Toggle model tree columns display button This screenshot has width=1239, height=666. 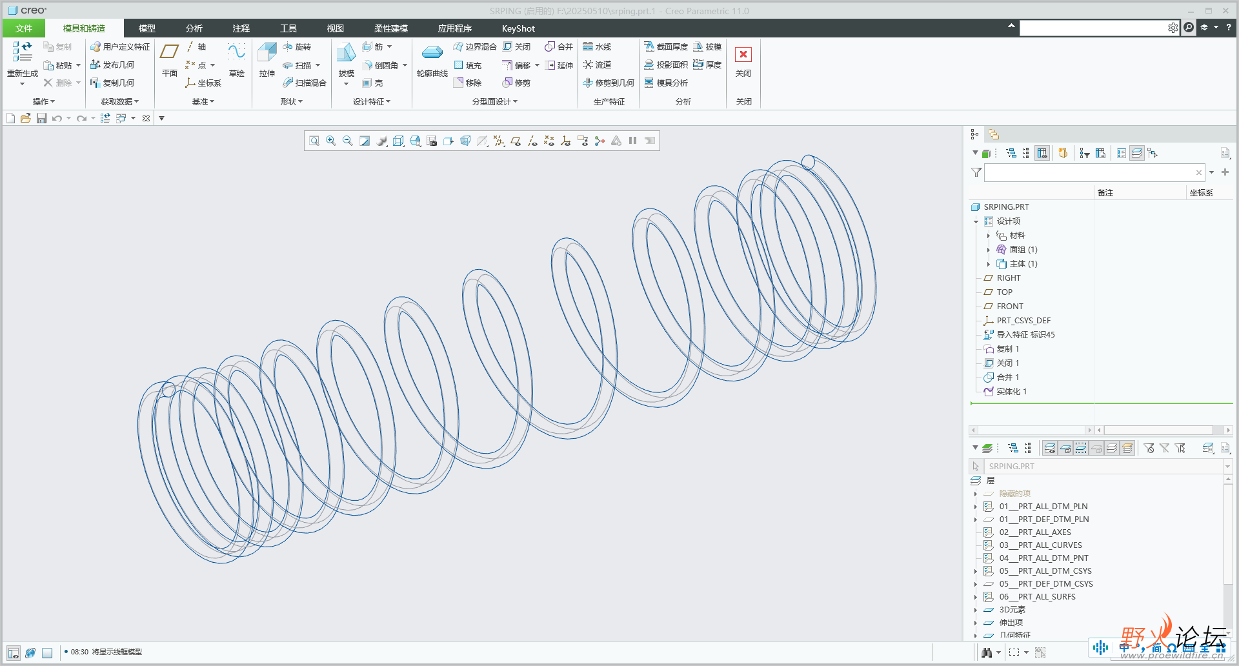click(1042, 153)
